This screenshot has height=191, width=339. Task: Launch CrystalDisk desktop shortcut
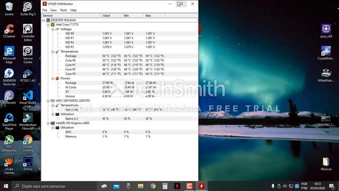click(x=326, y=53)
